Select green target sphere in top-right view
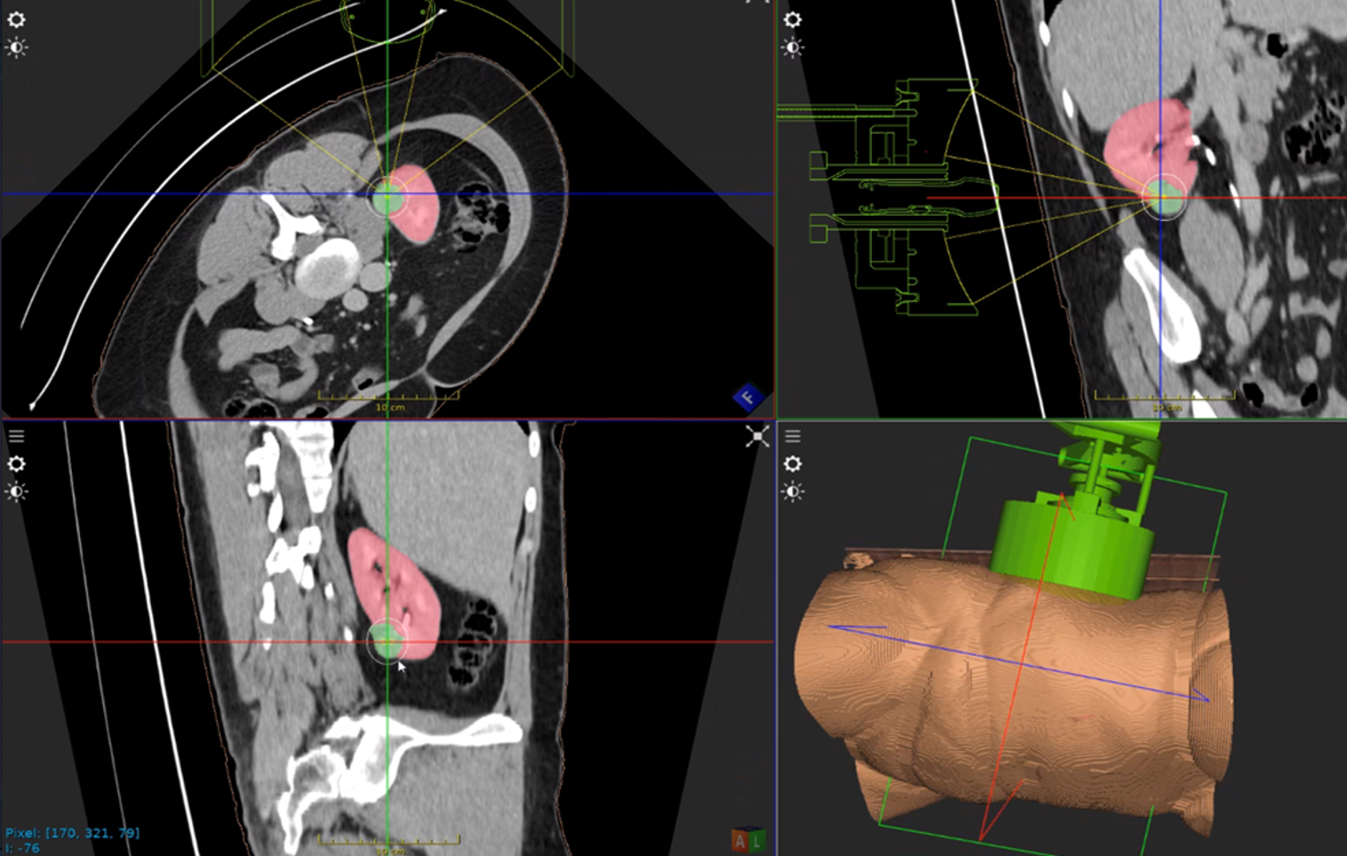This screenshot has height=856, width=1347. click(x=1163, y=197)
